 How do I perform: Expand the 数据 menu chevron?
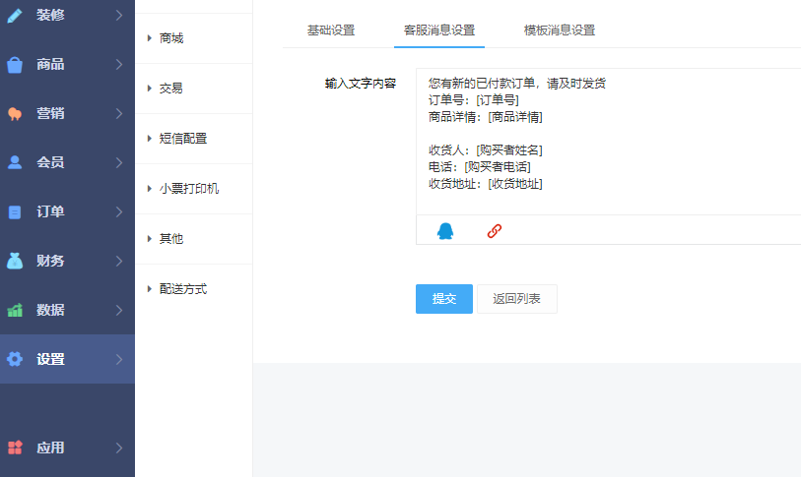coord(119,310)
